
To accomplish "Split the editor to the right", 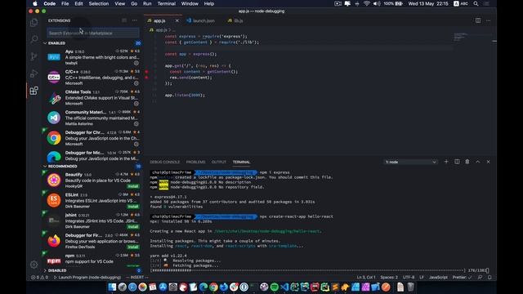I will 478,20.
